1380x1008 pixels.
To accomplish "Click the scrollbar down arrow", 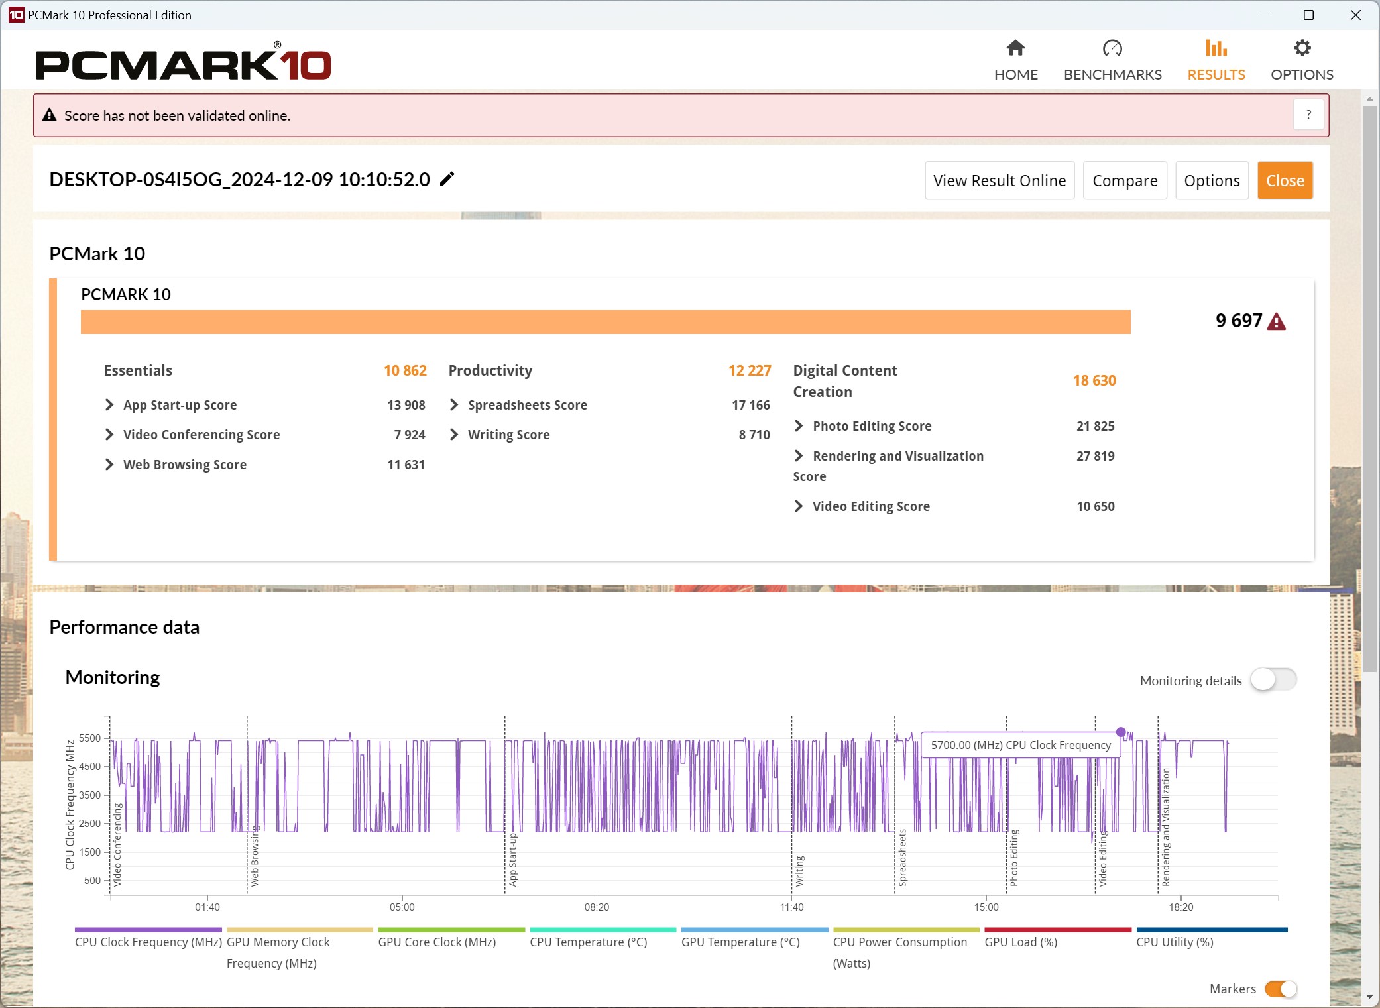I will 1369,997.
